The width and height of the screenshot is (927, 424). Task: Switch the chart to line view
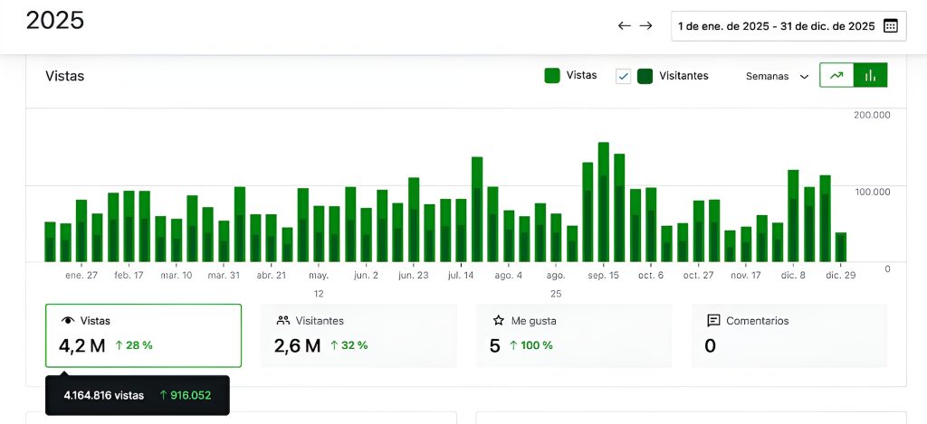pos(836,76)
